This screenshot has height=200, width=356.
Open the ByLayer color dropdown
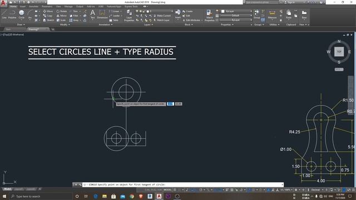[236, 11]
